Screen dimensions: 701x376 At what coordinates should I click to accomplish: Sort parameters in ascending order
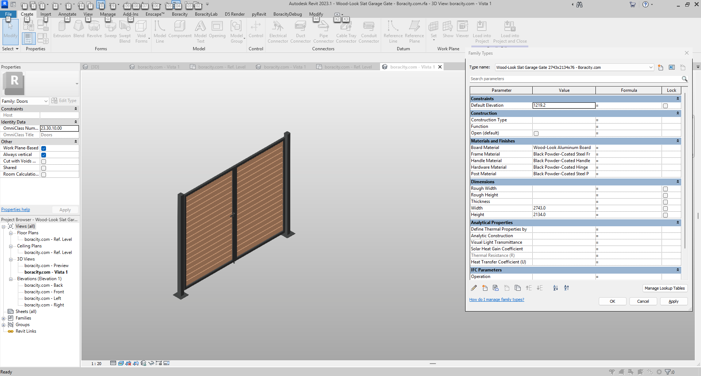(x=555, y=288)
